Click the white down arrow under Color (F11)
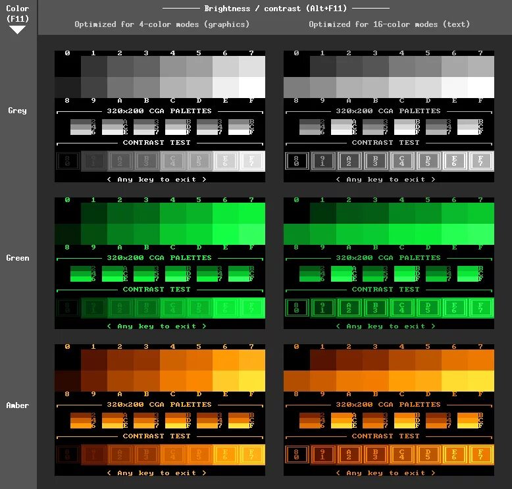Viewport: 512px width, 489px height. (17, 30)
